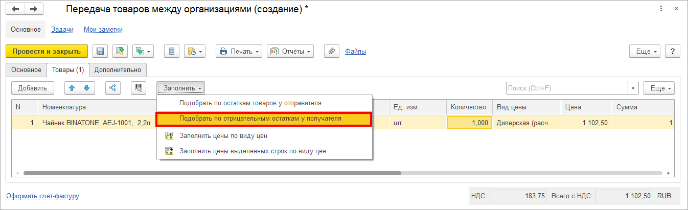Click the barcode search icon
The width and height of the screenshot is (688, 210).
click(x=138, y=88)
